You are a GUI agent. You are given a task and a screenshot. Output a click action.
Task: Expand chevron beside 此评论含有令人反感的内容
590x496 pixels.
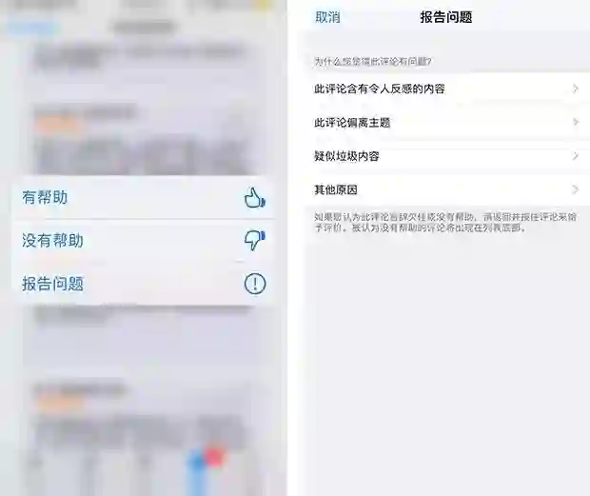click(575, 89)
